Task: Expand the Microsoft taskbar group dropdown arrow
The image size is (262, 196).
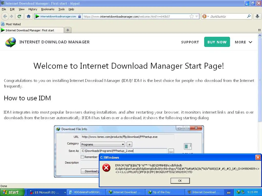Action: [x=65, y=192]
